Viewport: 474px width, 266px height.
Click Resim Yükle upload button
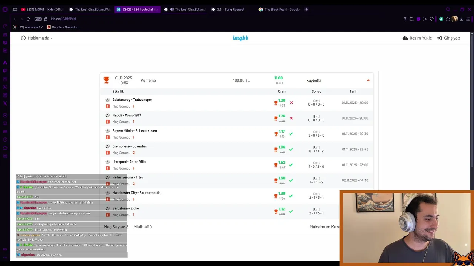tap(417, 38)
